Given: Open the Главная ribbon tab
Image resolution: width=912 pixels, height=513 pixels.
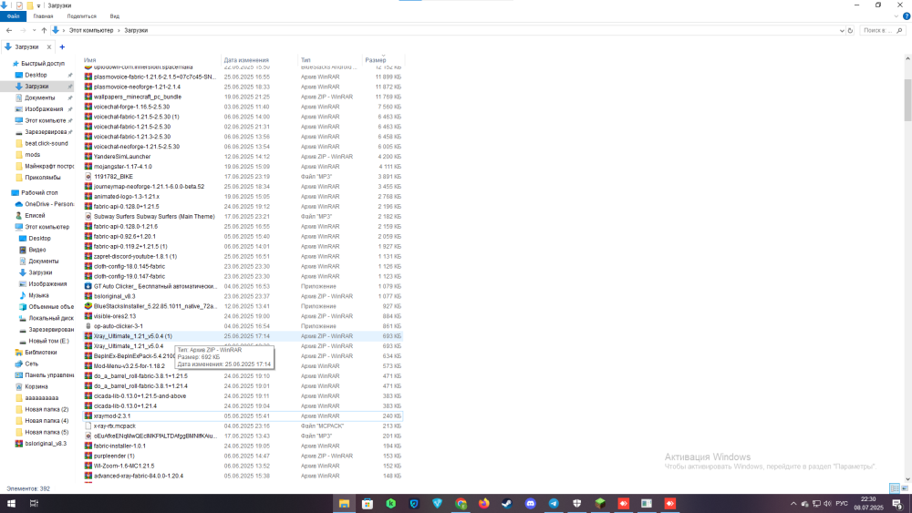Looking at the screenshot, I should click(x=43, y=16).
